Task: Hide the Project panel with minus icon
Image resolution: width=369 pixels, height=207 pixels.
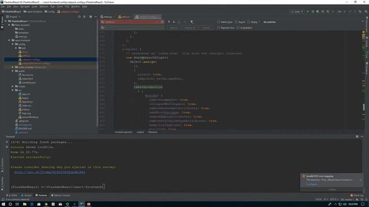Action: [96, 17]
